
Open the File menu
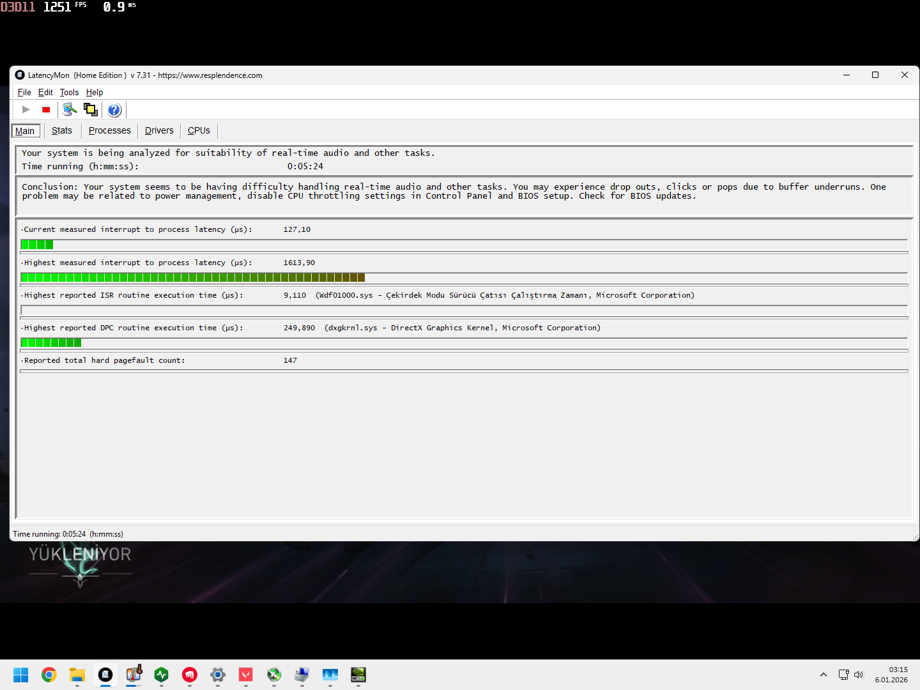[24, 93]
